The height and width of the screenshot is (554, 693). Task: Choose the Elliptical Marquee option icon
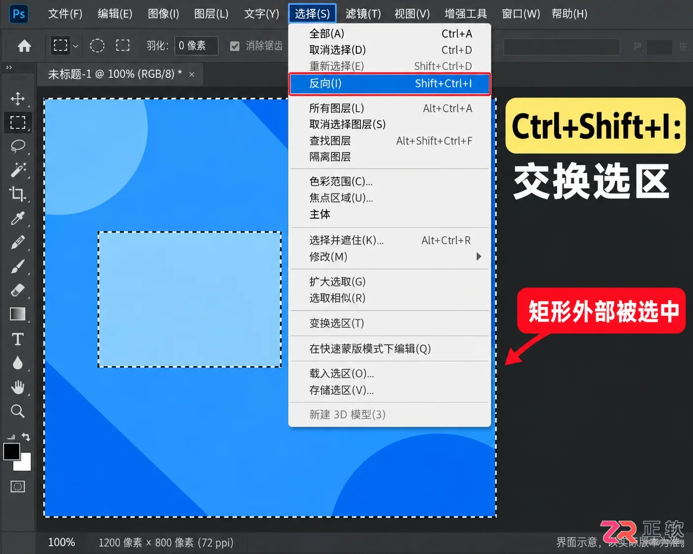click(x=97, y=46)
